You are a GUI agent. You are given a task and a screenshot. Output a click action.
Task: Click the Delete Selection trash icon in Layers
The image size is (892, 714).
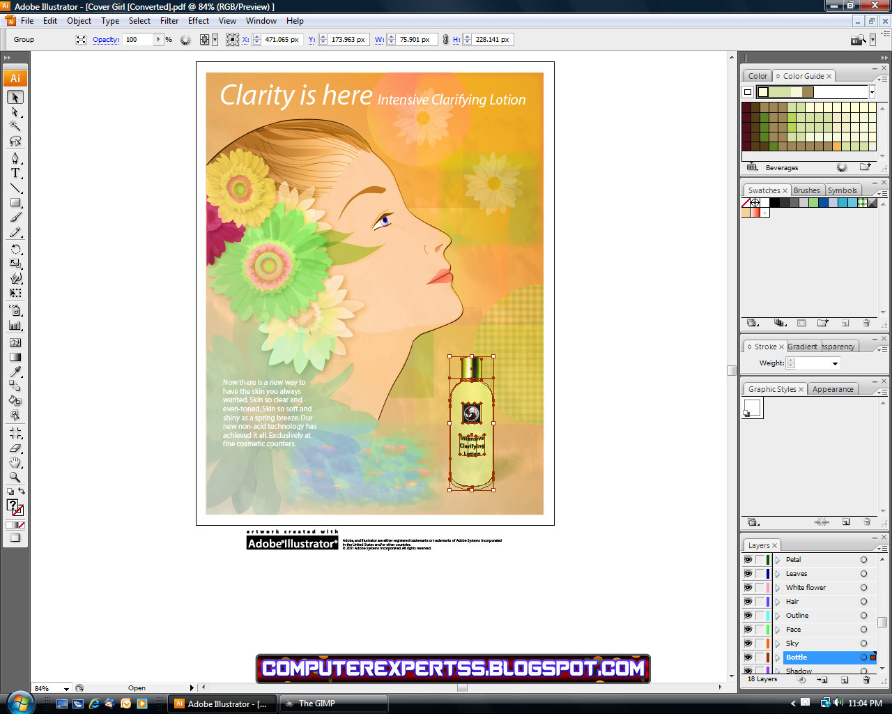866,679
